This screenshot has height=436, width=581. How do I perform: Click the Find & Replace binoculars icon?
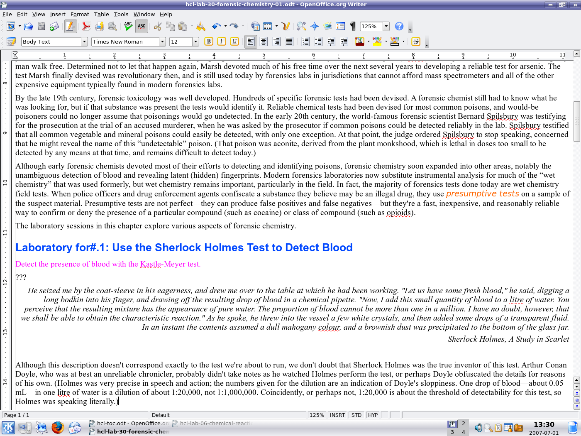pos(302,27)
